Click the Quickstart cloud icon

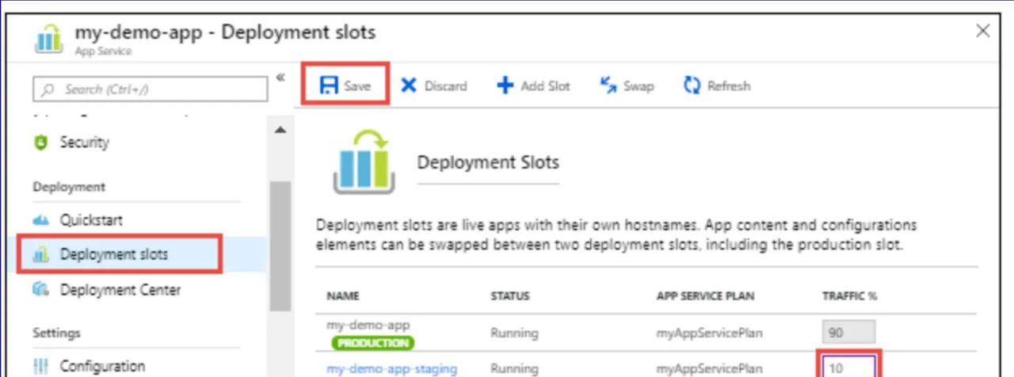click(43, 220)
